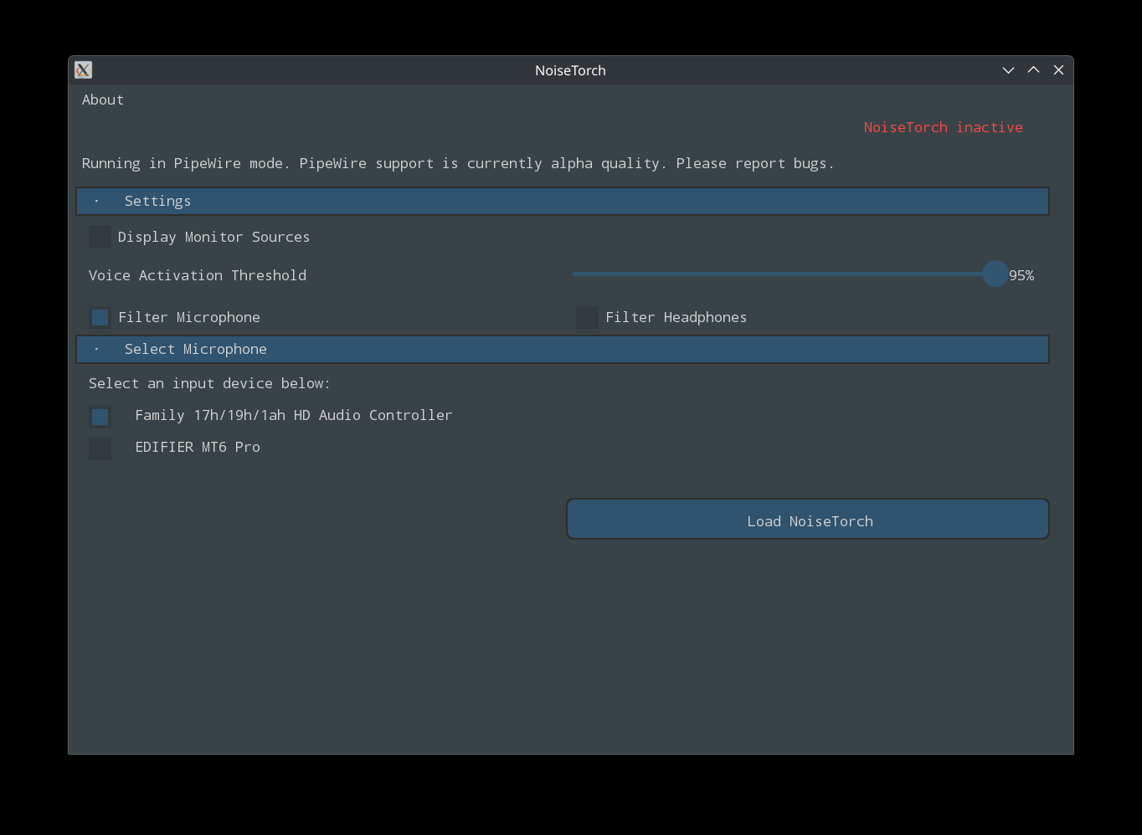Close the NoiseTorch window
Screen dimensions: 1142x835
tap(1058, 70)
